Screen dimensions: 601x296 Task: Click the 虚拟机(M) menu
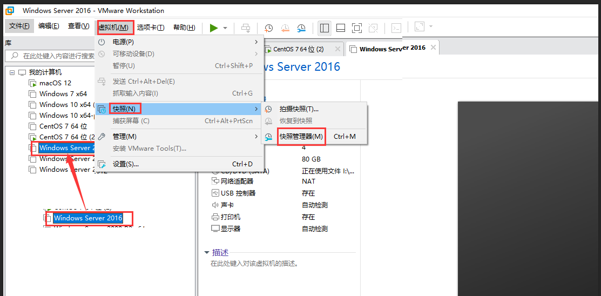click(x=116, y=27)
